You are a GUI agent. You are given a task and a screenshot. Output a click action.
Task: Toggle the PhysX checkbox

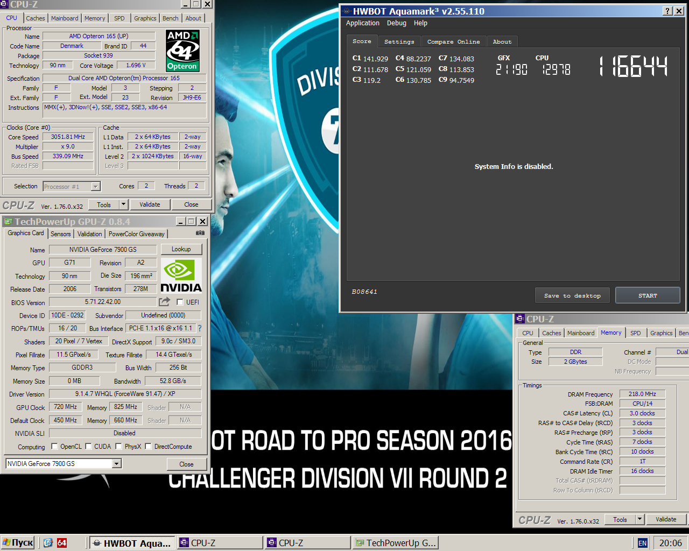[119, 447]
